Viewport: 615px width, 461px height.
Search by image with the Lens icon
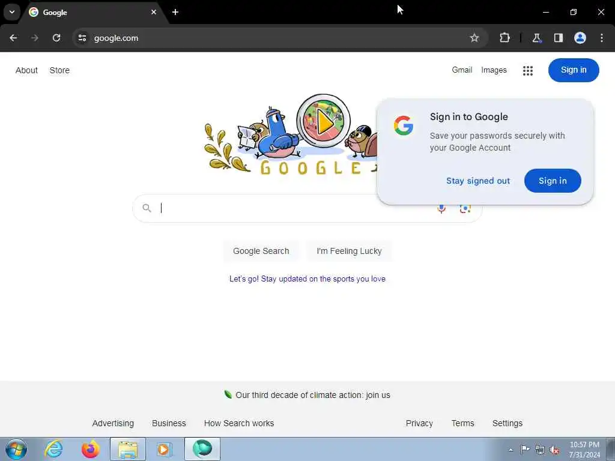[465, 208]
